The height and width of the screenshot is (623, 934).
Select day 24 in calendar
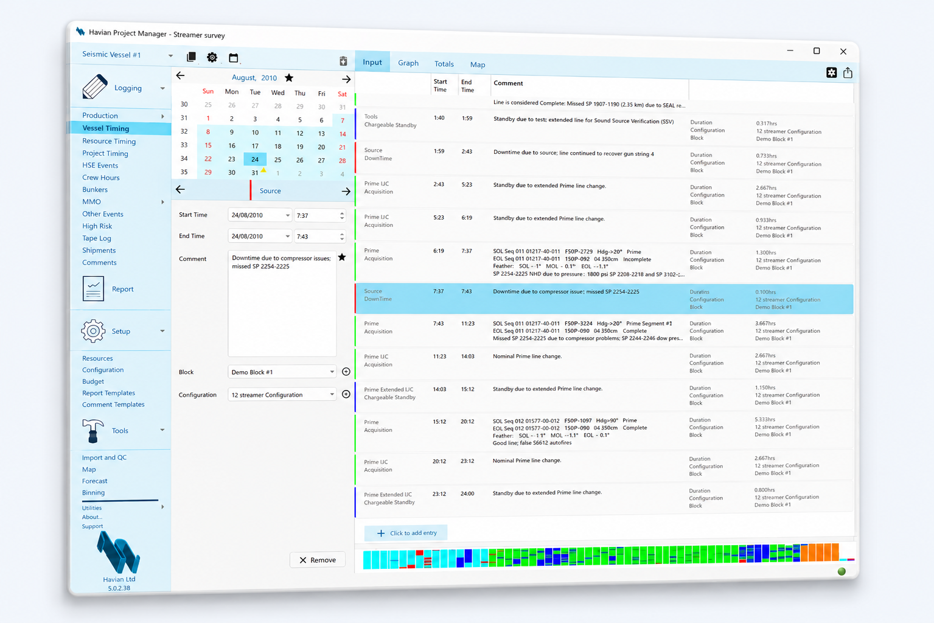255,159
